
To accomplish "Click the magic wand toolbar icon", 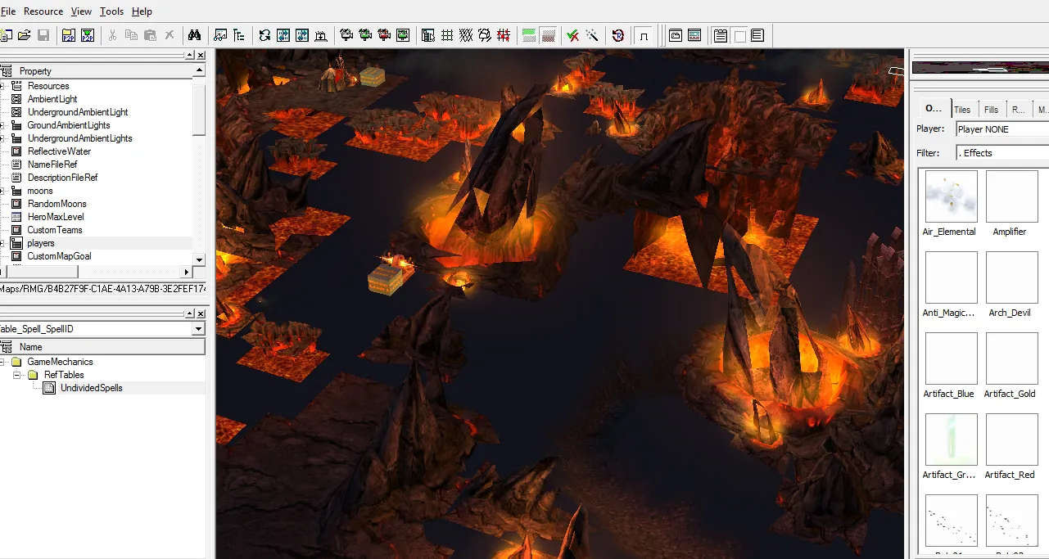I will point(592,35).
